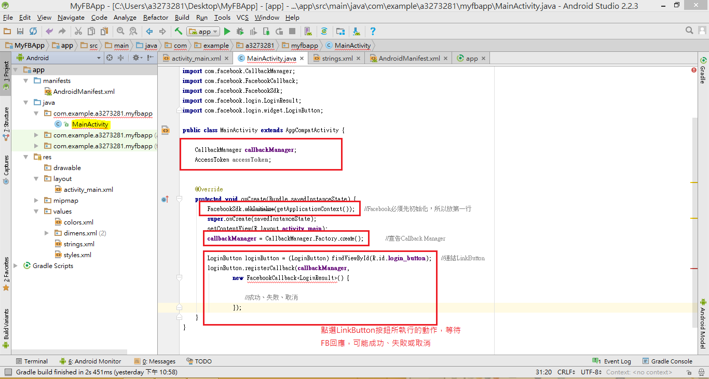Hide the Project panel with the pin icon
709x379 pixels.
click(149, 58)
